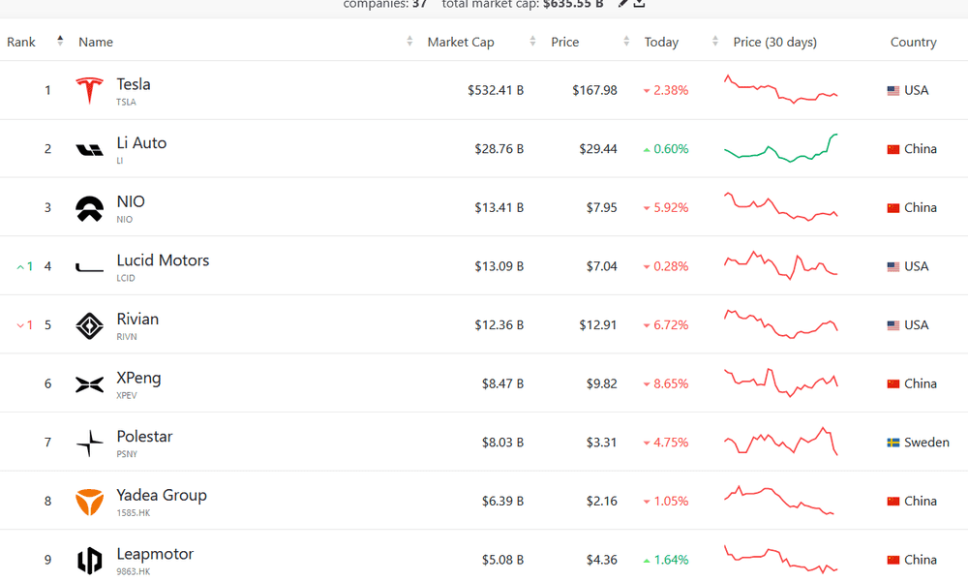Click Yadea Group's 30-day price chart
This screenshot has height=581, width=968.
[779, 500]
